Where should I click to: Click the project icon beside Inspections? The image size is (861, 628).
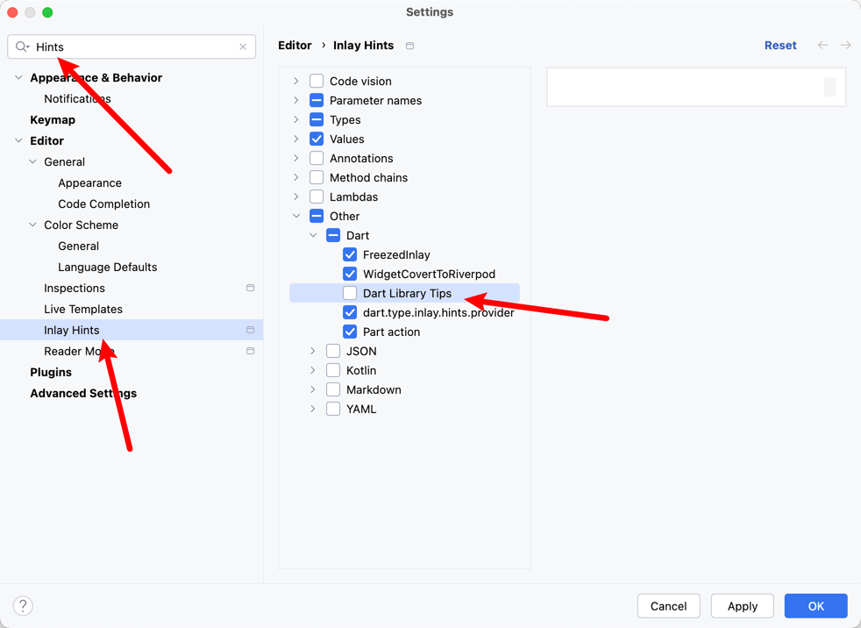tap(250, 288)
